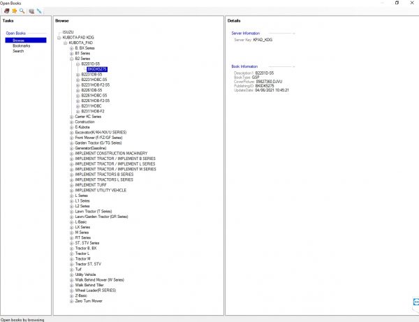The image size is (419, 322).
Task: Select the B2231HDB-F2-S5 tree item
Action: click(96, 85)
